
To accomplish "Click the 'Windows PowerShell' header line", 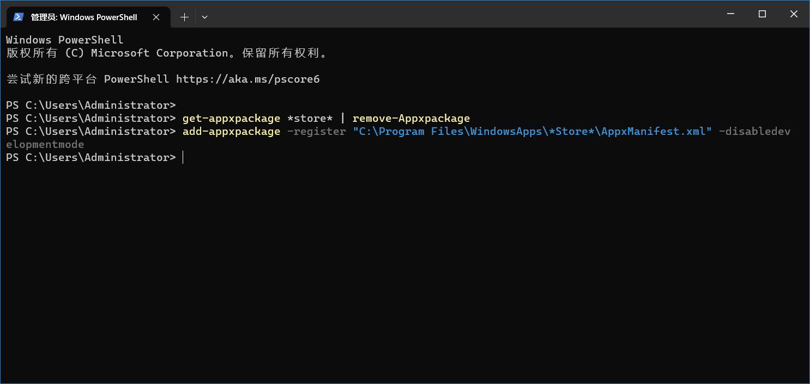I will [x=65, y=40].
